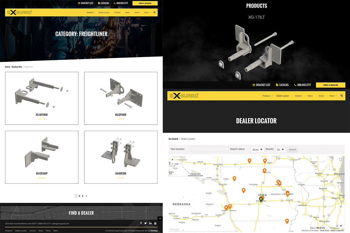This screenshot has width=350, height=233.
Task: Click the footer Find a Dealer banner
Action: (x=81, y=213)
